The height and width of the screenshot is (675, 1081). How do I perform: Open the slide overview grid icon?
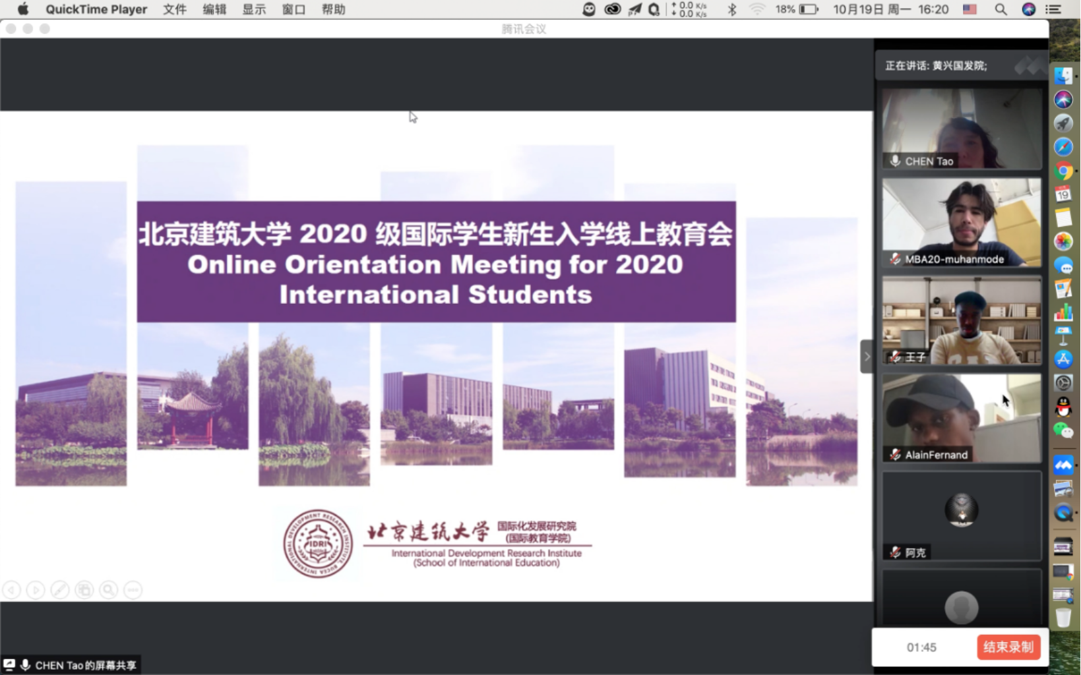tap(84, 590)
